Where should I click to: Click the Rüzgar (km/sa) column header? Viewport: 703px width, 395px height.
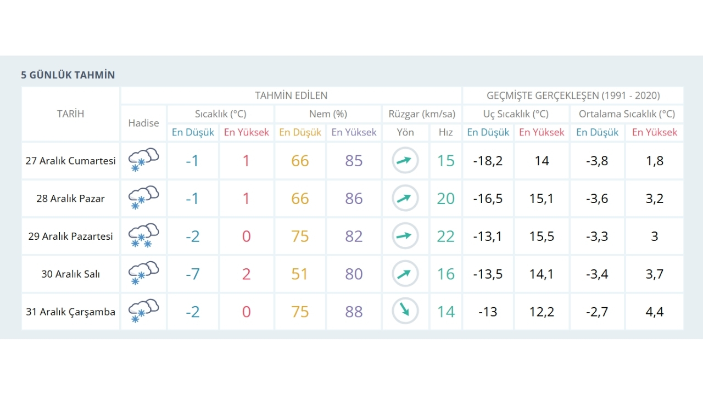point(422,114)
